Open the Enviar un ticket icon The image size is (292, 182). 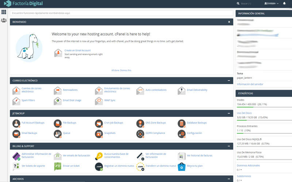click(x=58, y=167)
